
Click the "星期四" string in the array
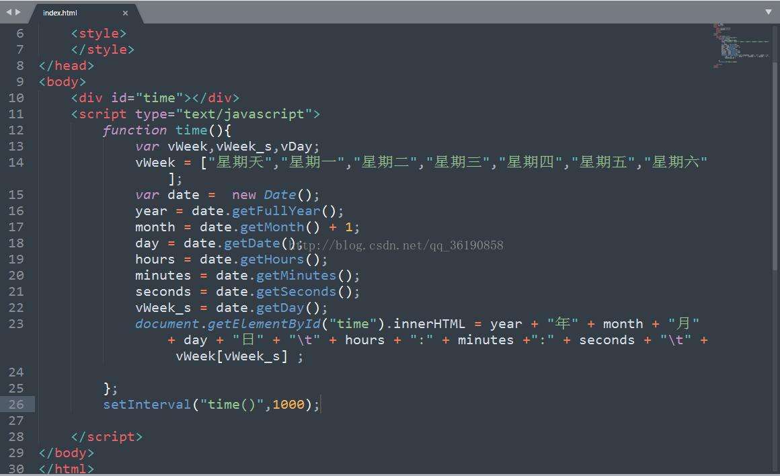pyautogui.click(x=531, y=162)
